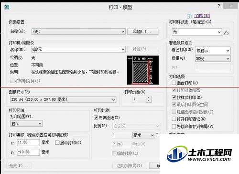
Task: Click the 说明 text about 绘图仪配置名称
Action: point(75,72)
